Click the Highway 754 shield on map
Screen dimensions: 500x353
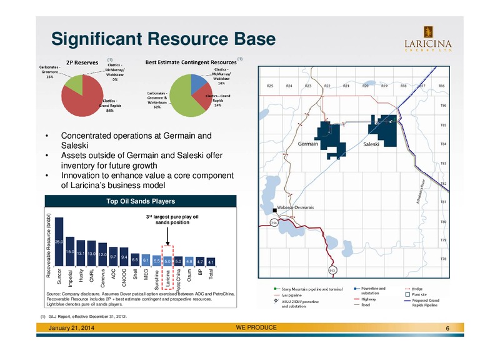pyautogui.click(x=274, y=223)
